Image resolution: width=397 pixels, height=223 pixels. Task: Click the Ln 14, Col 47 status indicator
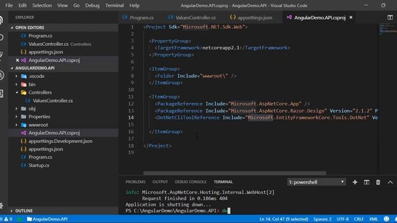click(283, 219)
